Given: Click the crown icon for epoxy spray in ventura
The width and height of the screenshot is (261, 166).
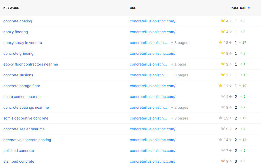Looking at the screenshot, I should click(220, 42).
